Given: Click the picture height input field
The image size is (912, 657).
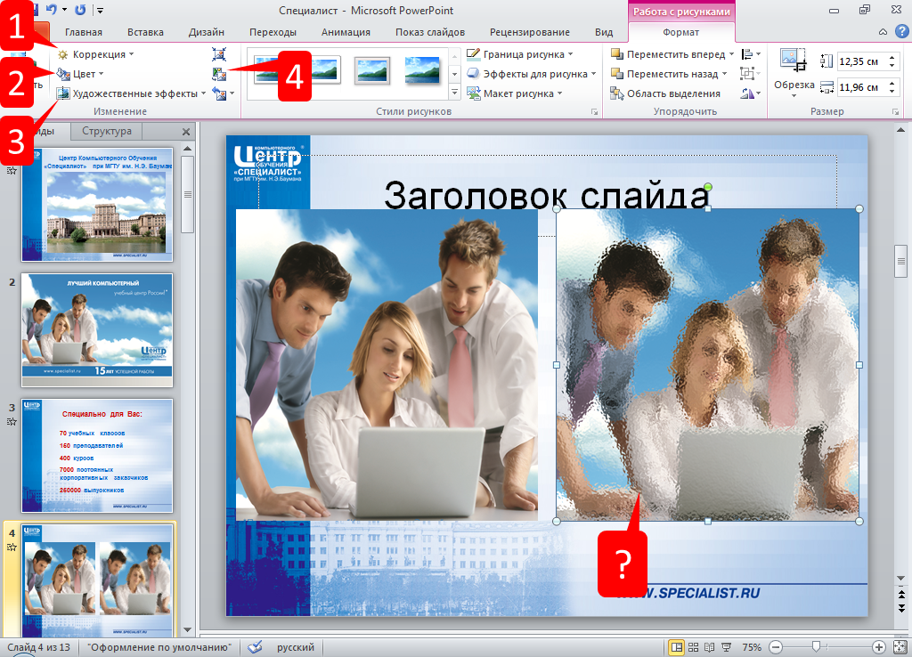Looking at the screenshot, I should pyautogui.click(x=859, y=61).
